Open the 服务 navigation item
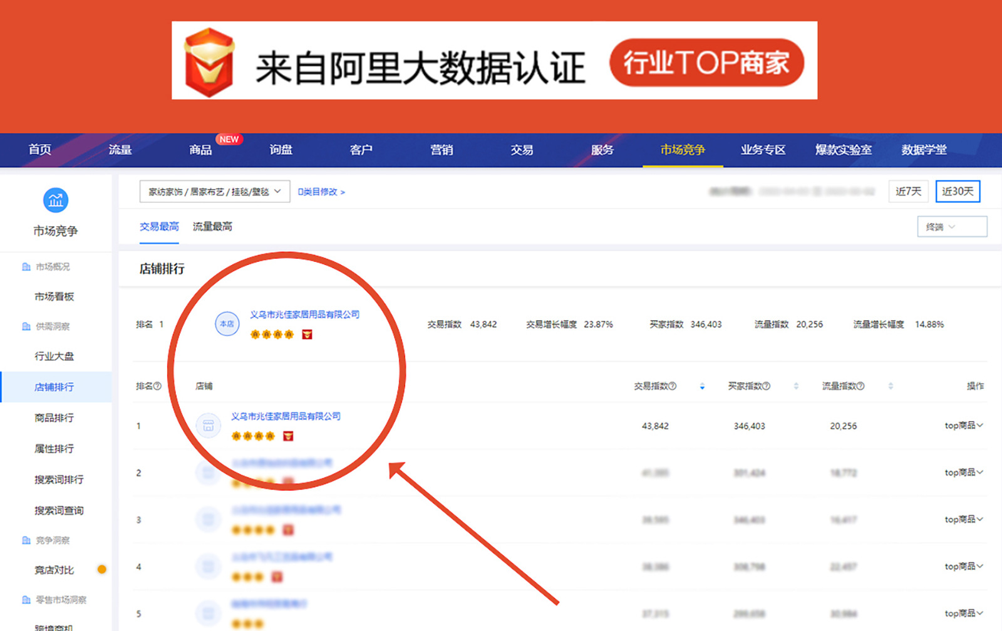 602,150
